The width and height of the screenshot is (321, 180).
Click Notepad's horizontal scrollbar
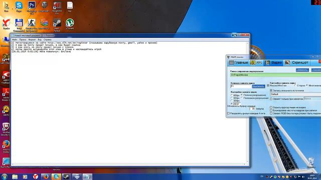[x=128, y=164]
